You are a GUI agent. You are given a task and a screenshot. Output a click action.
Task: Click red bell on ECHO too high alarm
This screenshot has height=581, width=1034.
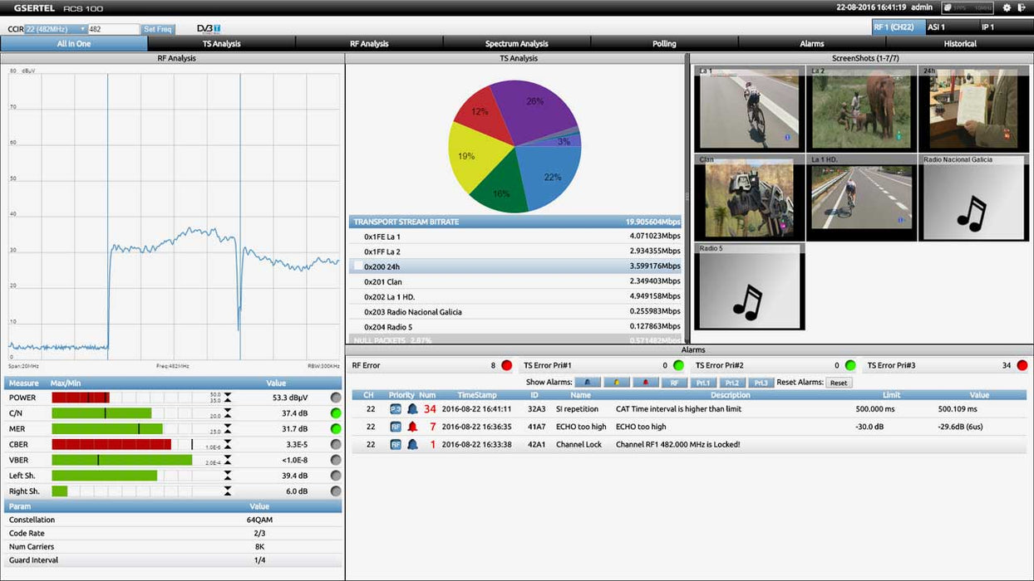coord(412,427)
